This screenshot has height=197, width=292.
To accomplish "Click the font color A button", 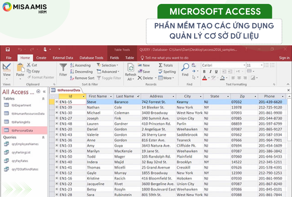I will click(204, 78).
